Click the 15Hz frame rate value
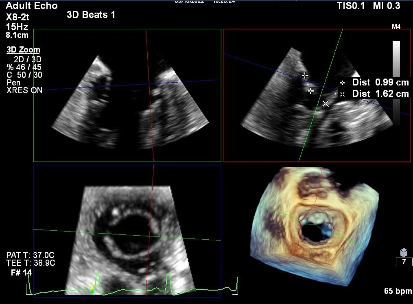 [17, 27]
